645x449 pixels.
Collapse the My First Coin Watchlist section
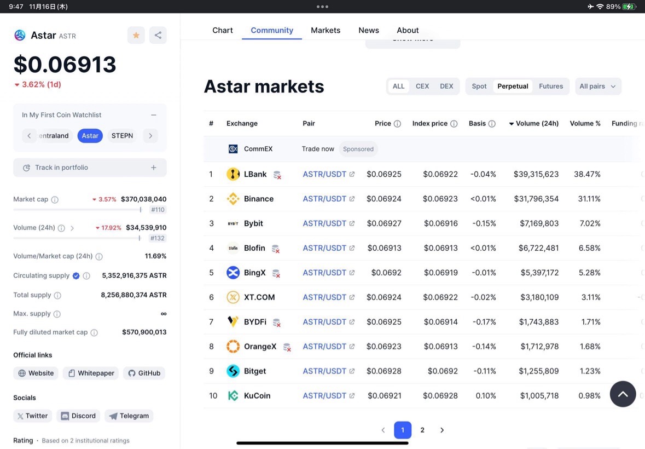(x=154, y=115)
